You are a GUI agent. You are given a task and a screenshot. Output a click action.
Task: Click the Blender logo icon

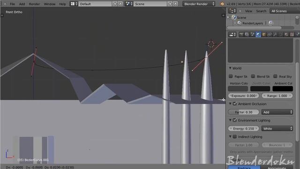click(222, 4)
